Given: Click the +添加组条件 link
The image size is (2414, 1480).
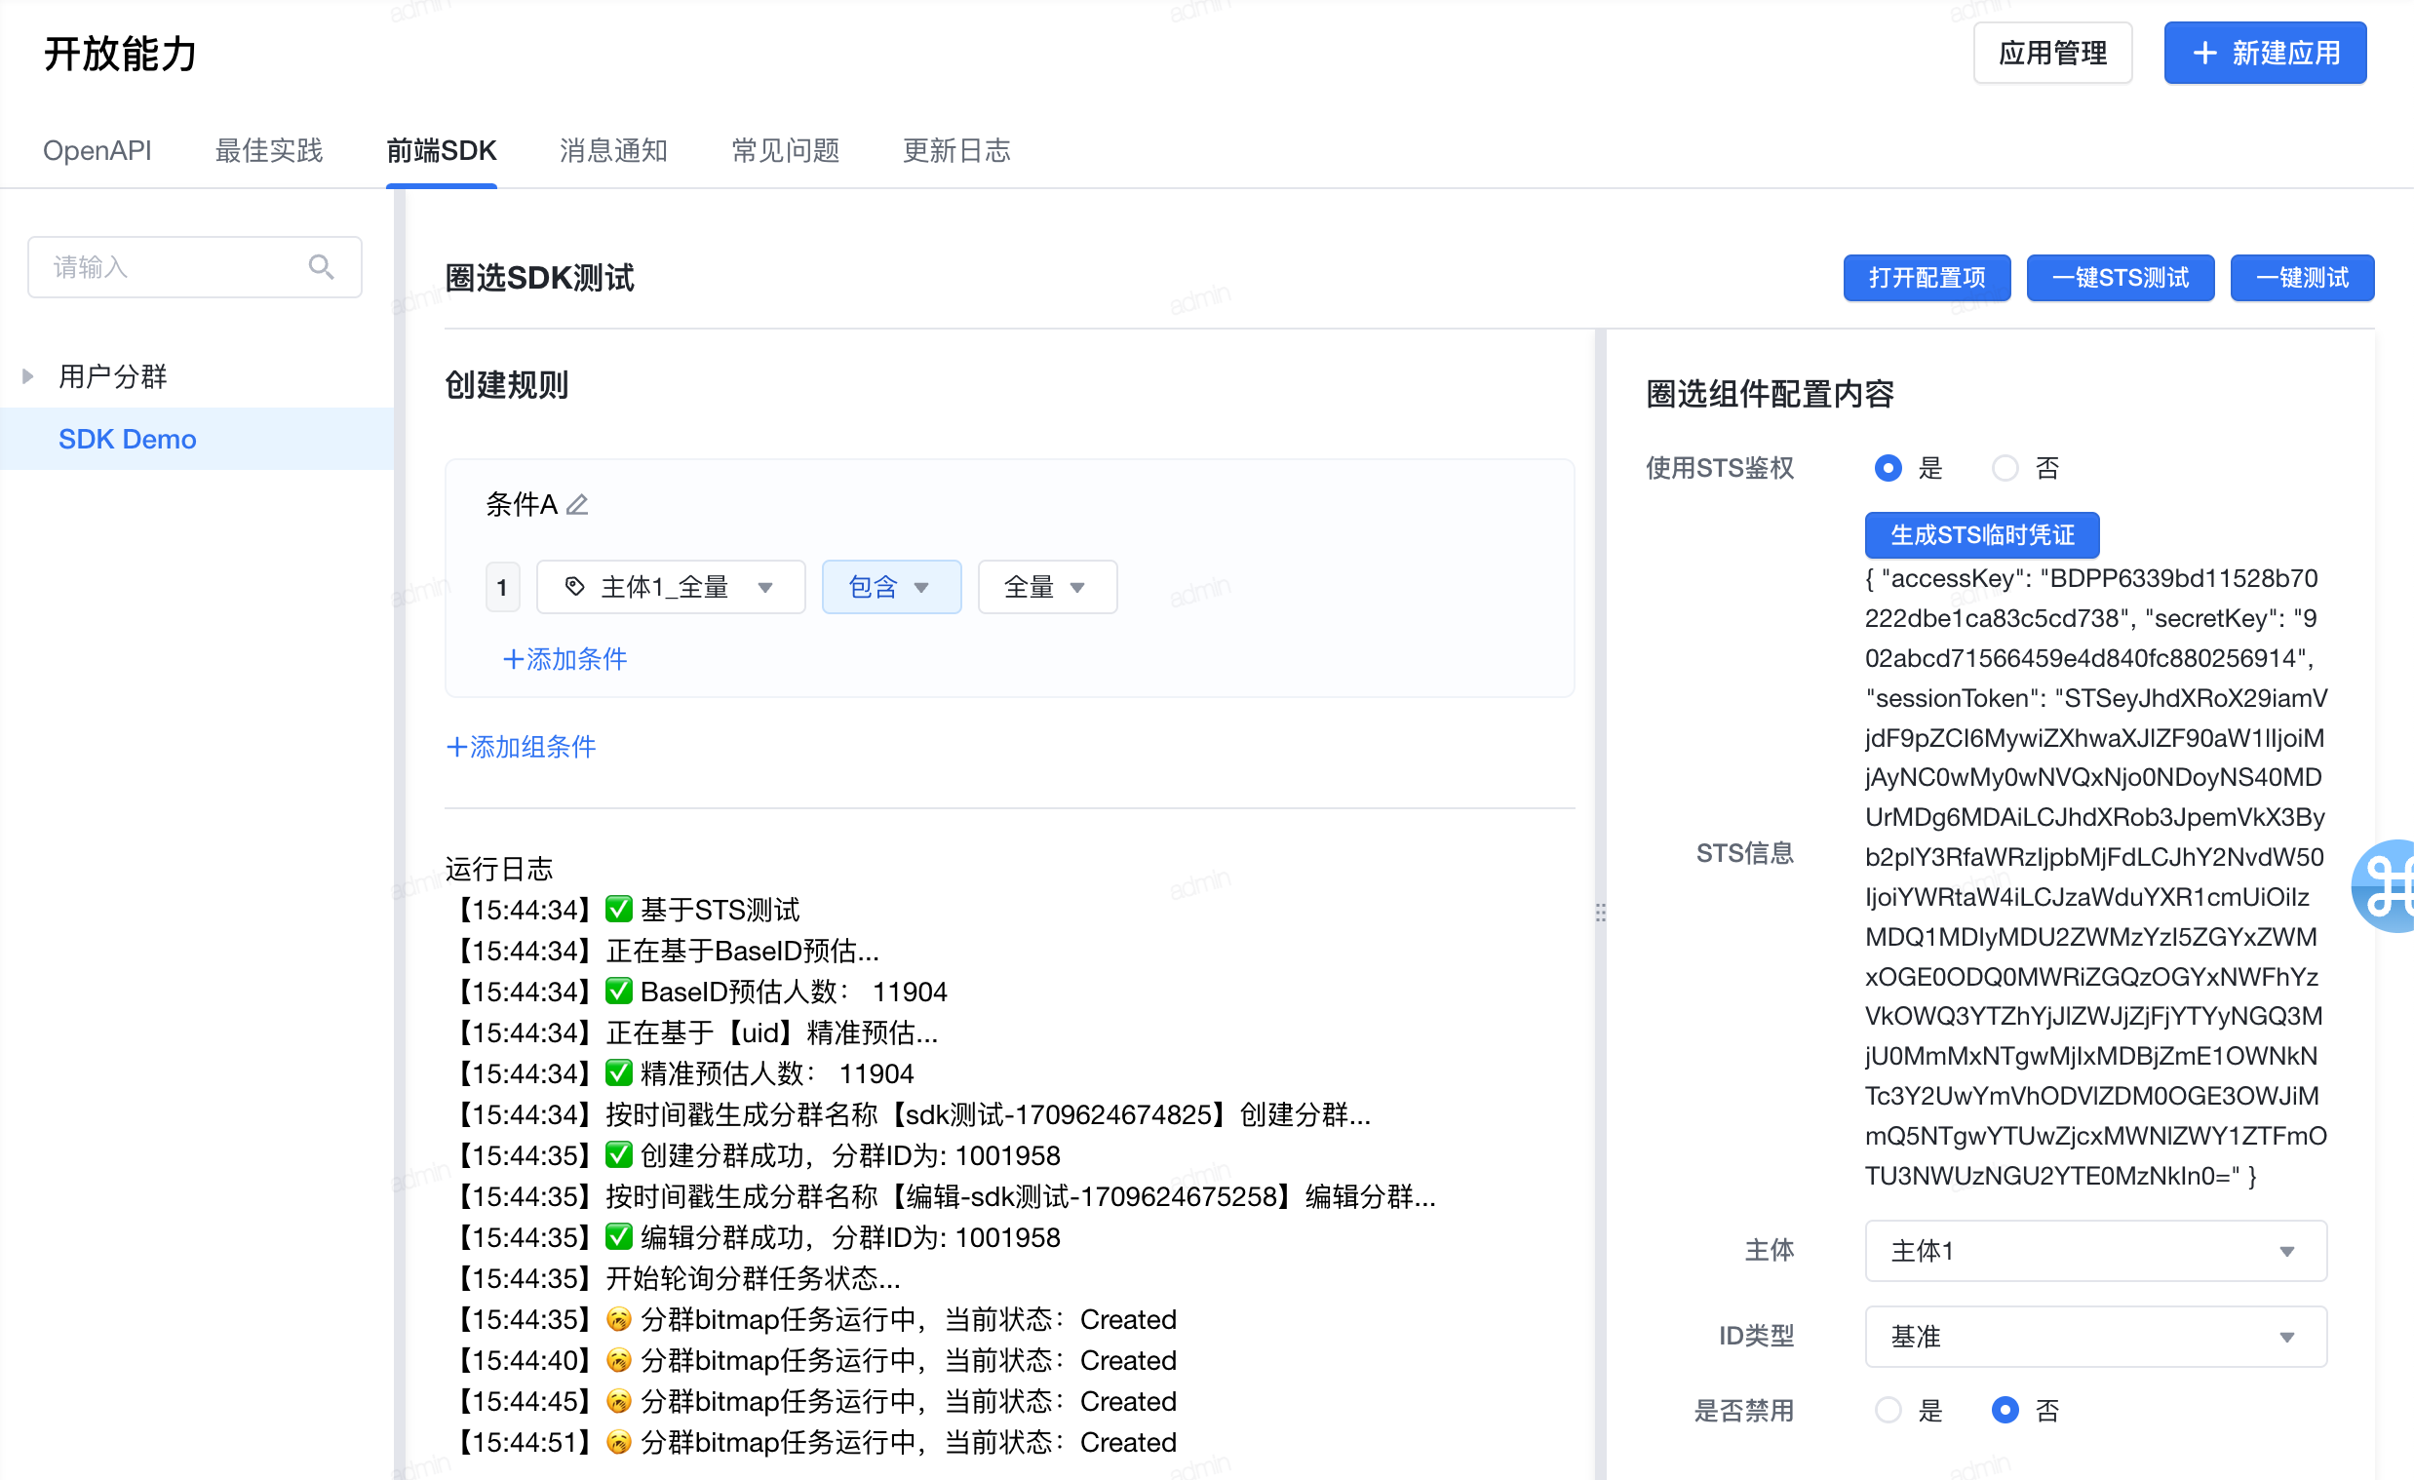Looking at the screenshot, I should 521,748.
